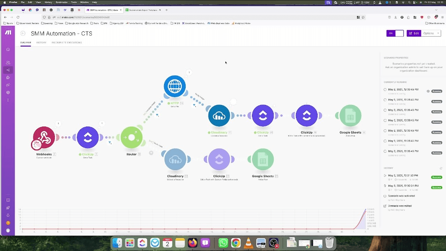Open the team icon in left sidebar
The image size is (446, 251).
click(8, 62)
